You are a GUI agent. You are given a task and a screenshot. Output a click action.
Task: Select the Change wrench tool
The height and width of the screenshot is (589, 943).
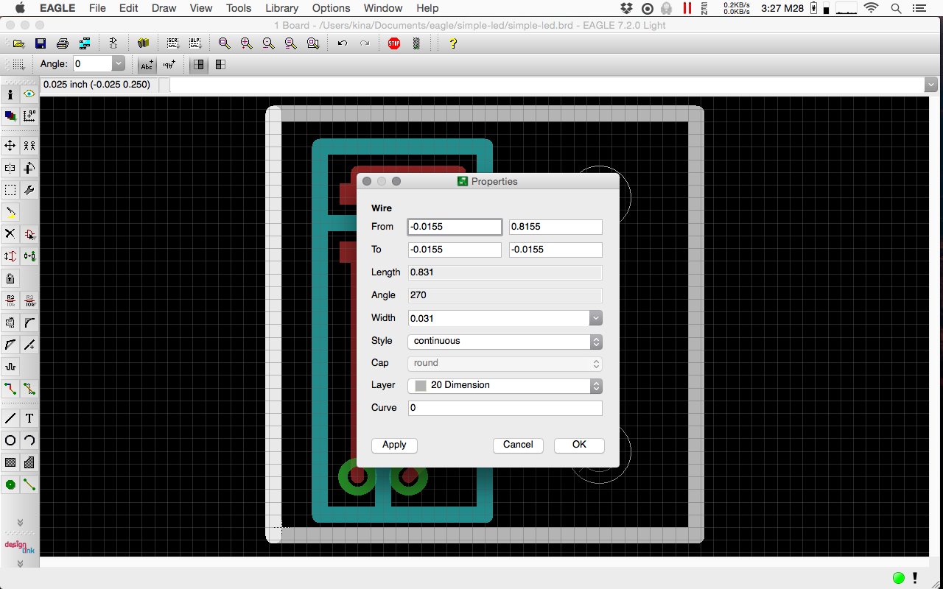click(x=29, y=190)
